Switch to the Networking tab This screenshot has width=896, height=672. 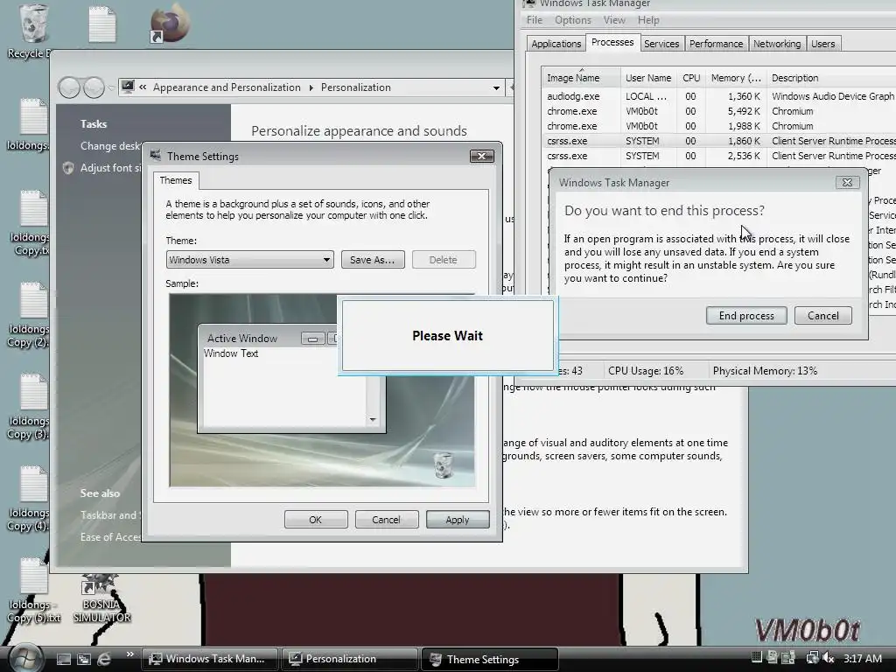(777, 44)
